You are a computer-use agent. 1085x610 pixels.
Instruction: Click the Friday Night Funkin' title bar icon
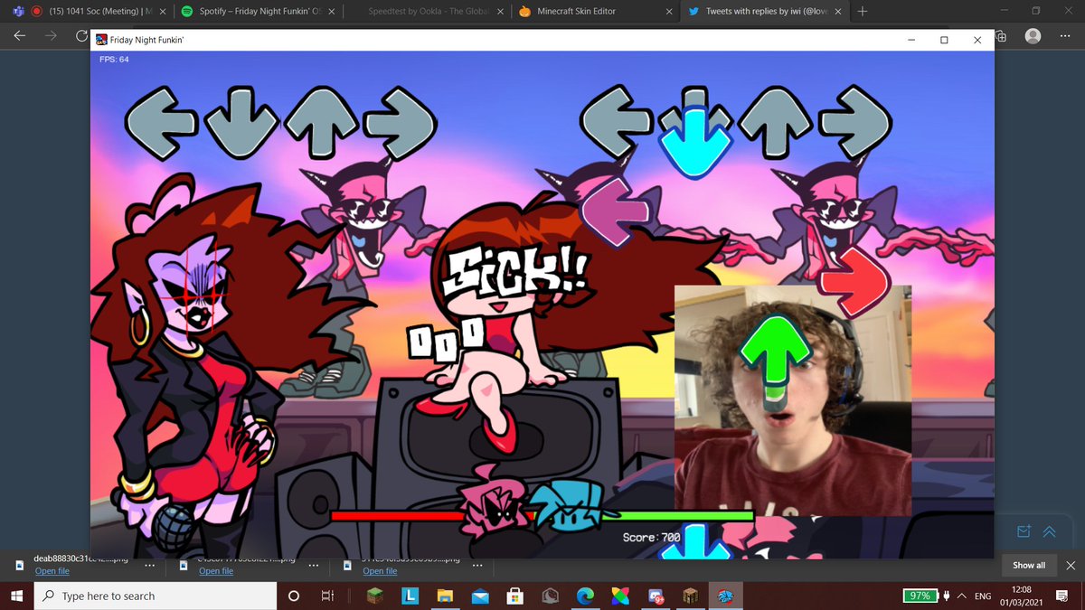point(101,40)
